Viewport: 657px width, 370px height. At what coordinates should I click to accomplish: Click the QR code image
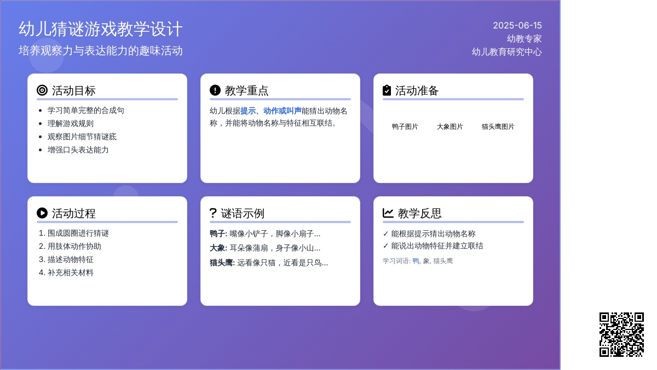pos(621,334)
